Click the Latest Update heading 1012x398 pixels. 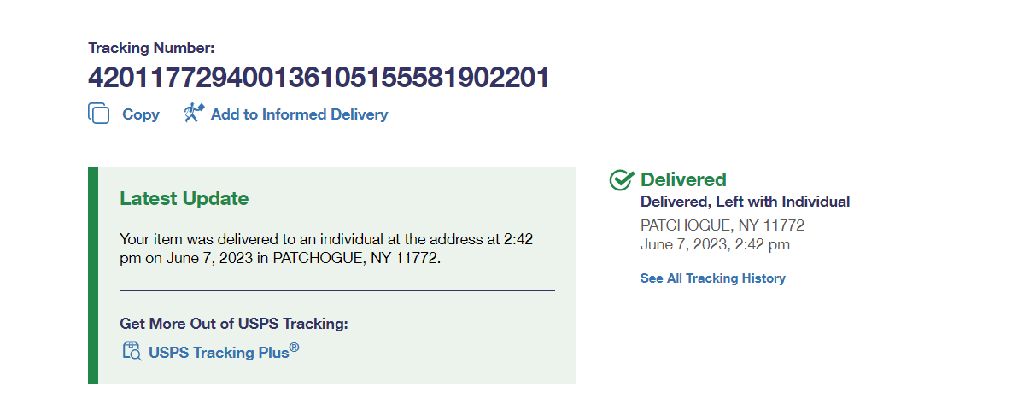[x=184, y=199]
